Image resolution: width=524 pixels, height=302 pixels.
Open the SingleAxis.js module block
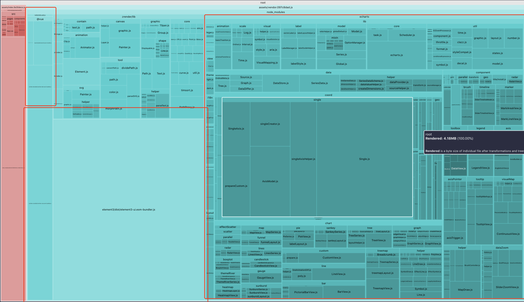pyautogui.click(x=236, y=129)
